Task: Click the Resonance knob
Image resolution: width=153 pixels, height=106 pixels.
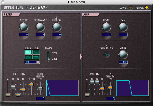Action: click(40, 27)
